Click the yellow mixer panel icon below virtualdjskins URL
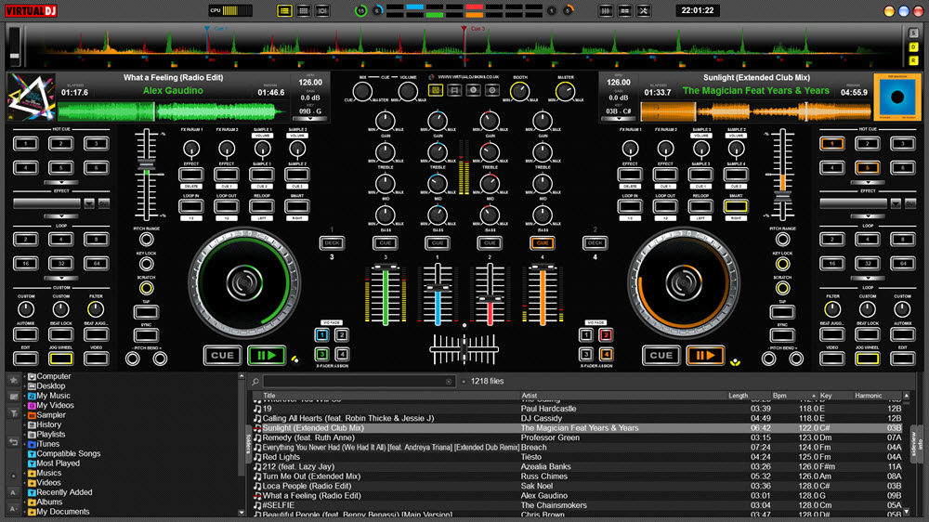Screen dimensions: 929x522 [436, 90]
